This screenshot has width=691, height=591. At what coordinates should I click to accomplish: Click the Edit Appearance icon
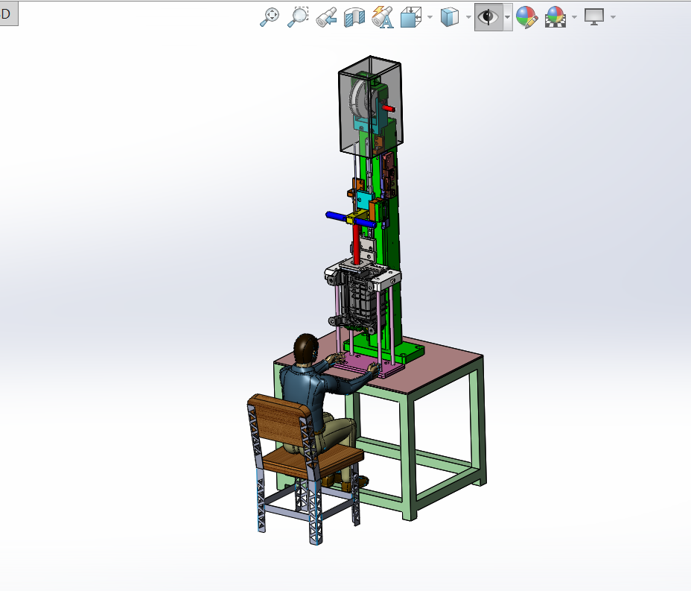click(527, 17)
